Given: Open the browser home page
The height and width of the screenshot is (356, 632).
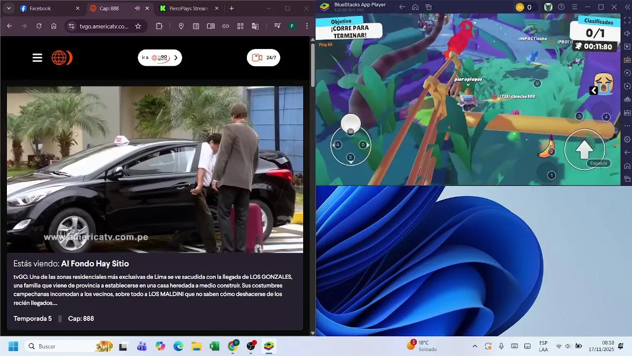Looking at the screenshot, I should (54, 26).
